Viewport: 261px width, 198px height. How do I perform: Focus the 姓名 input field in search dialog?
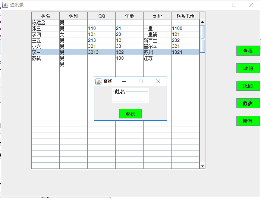pos(130,97)
